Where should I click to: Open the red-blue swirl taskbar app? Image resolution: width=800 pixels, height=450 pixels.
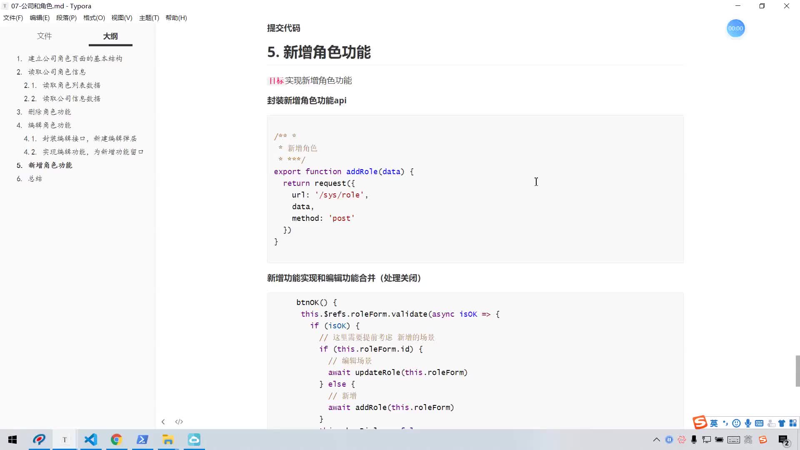[39, 440]
